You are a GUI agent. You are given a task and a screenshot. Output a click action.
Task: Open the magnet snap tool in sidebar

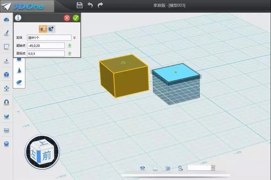click(x=6, y=102)
